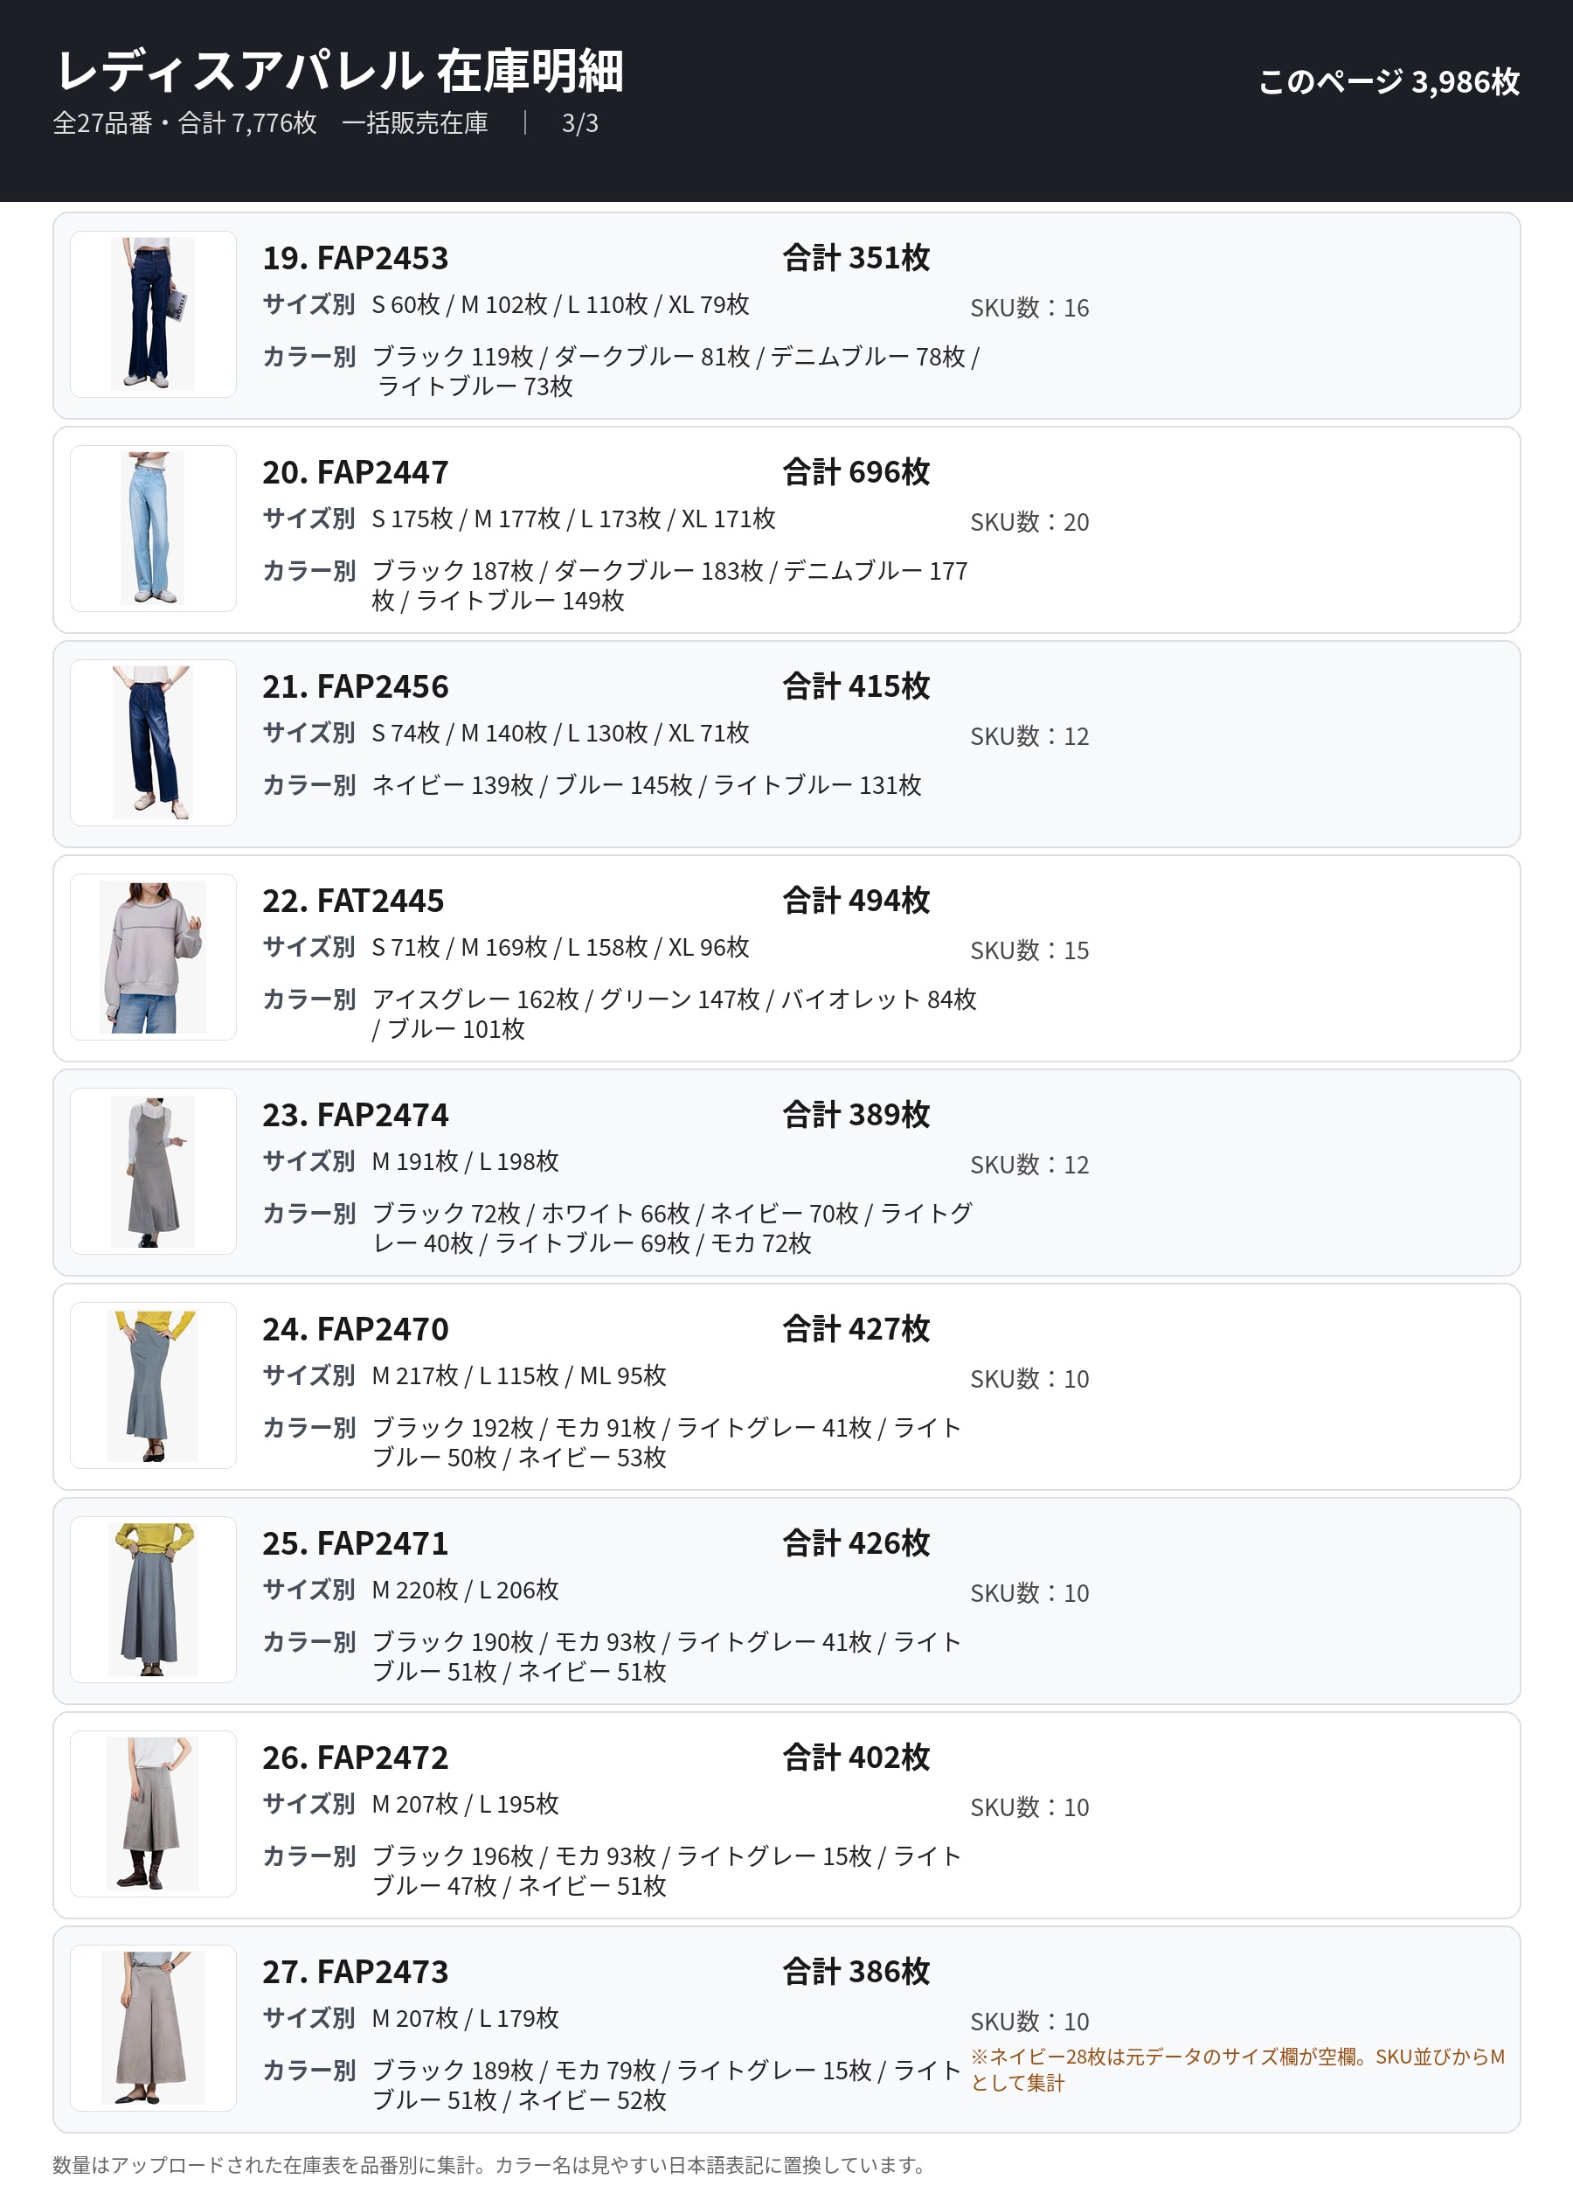1573x2186 pixels.
Task: Click the 合計 696枚 total for FAP2447
Action: [x=856, y=472]
